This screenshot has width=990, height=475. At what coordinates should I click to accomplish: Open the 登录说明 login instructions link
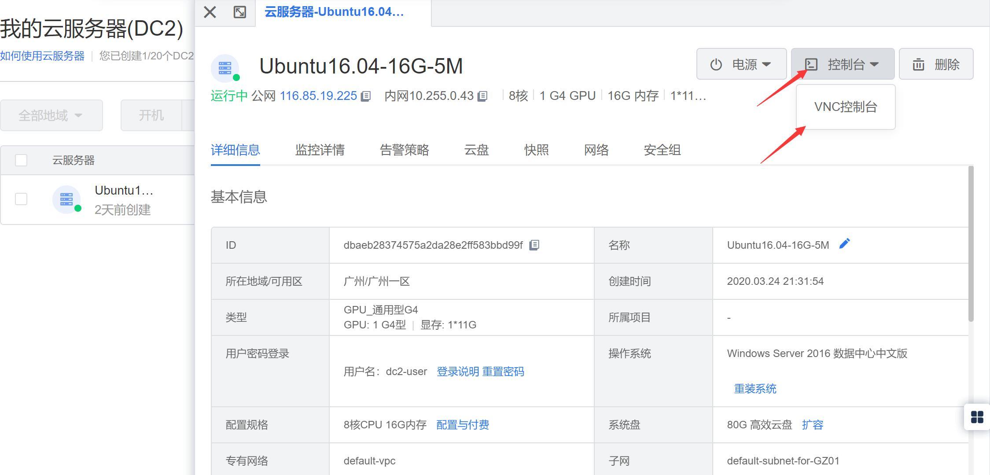tap(458, 372)
